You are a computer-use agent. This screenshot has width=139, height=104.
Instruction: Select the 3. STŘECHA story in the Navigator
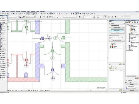click(134, 27)
